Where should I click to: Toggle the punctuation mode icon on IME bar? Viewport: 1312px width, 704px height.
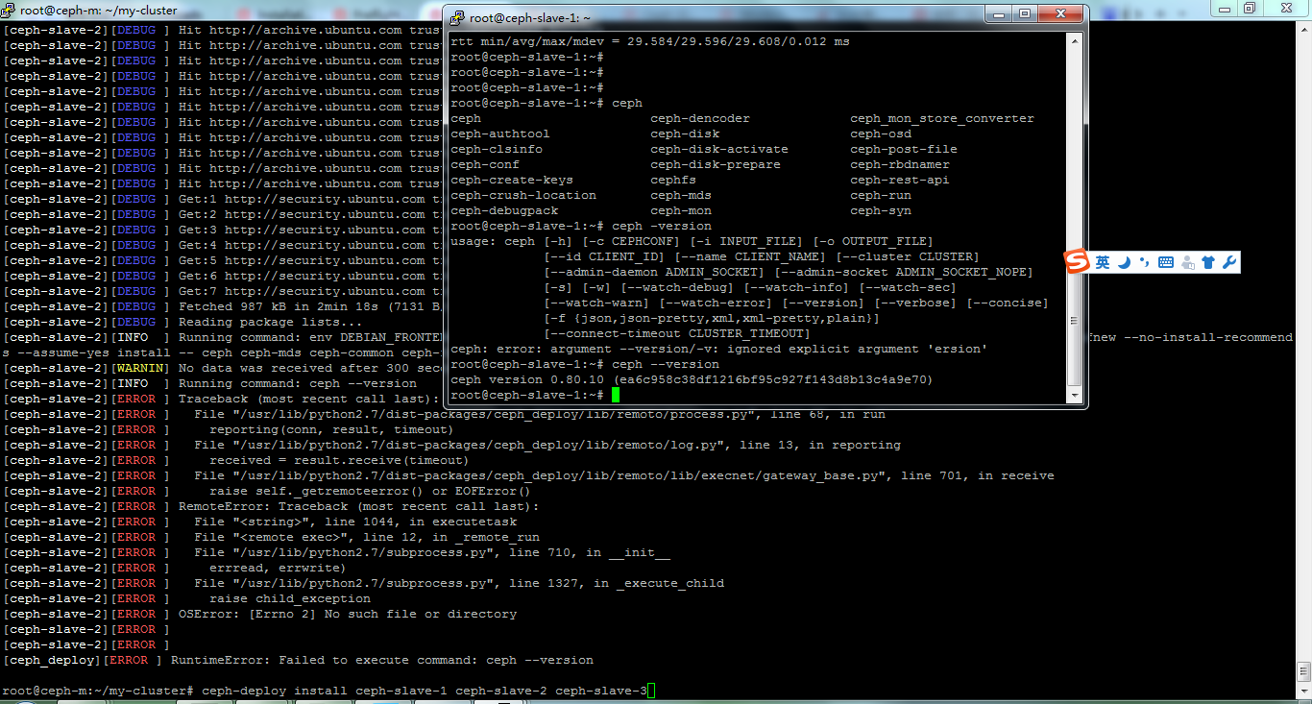1144,262
